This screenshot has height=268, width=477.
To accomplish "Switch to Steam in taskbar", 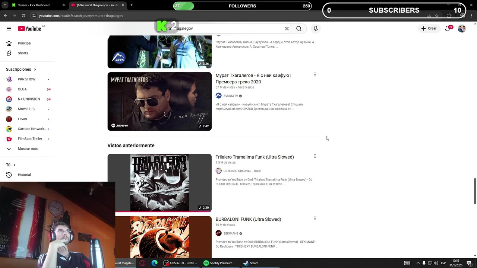I will pos(251,263).
